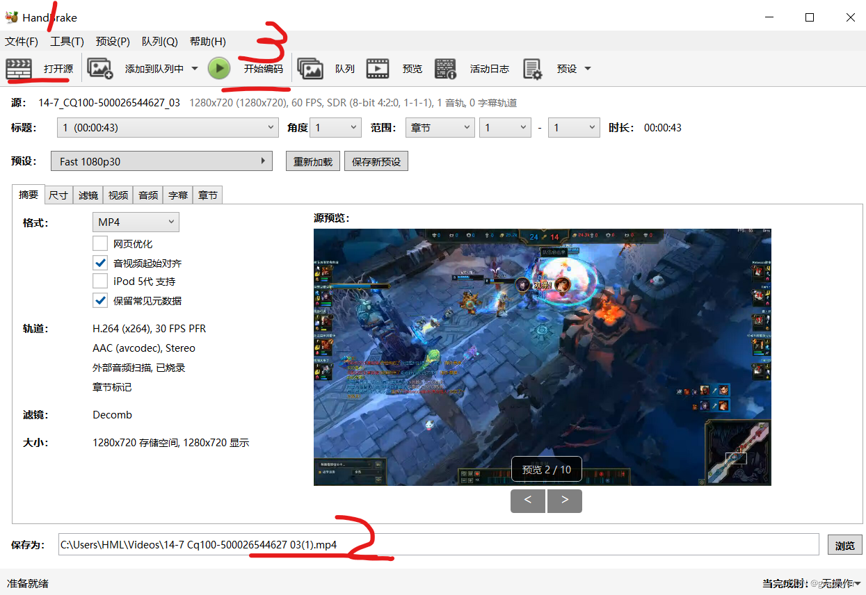Click the previous preview < button

coord(528,501)
